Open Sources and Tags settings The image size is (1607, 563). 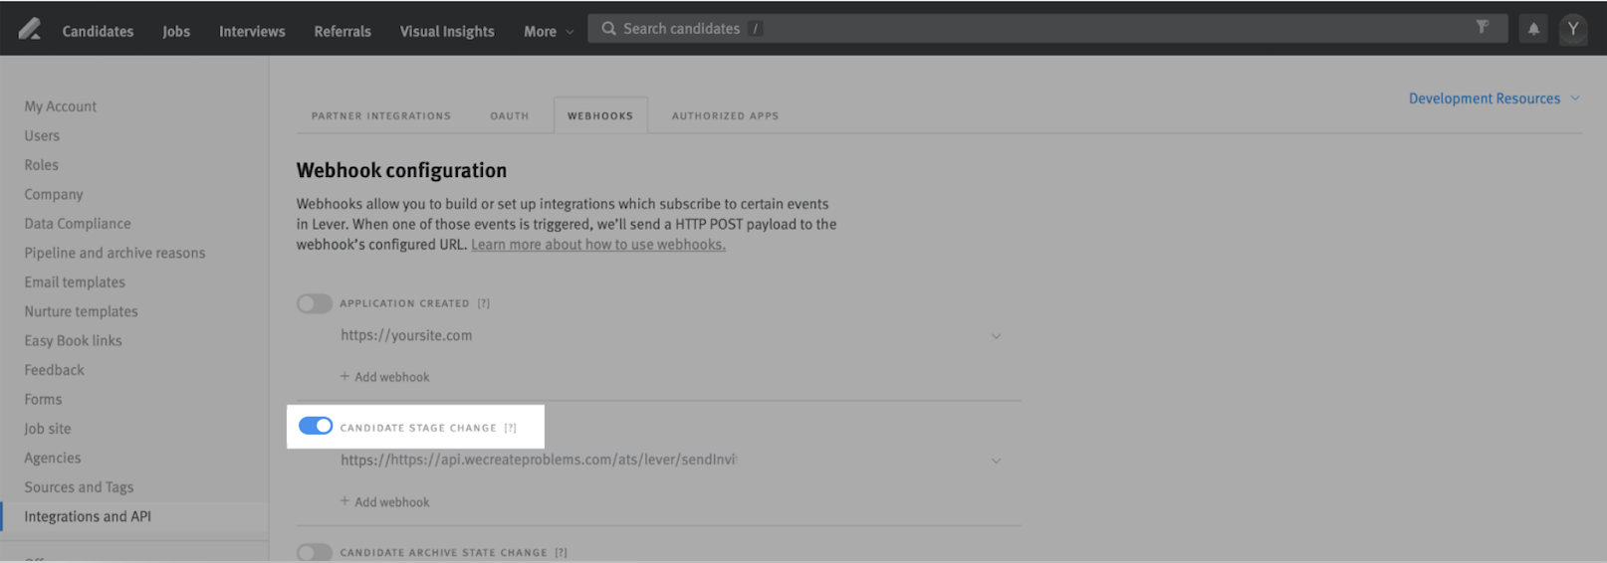(x=79, y=487)
